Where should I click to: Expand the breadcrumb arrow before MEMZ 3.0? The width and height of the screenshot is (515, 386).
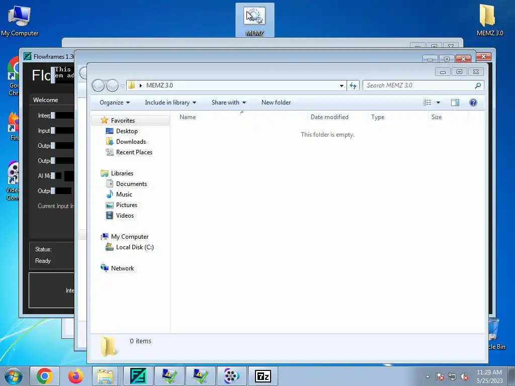click(x=141, y=85)
